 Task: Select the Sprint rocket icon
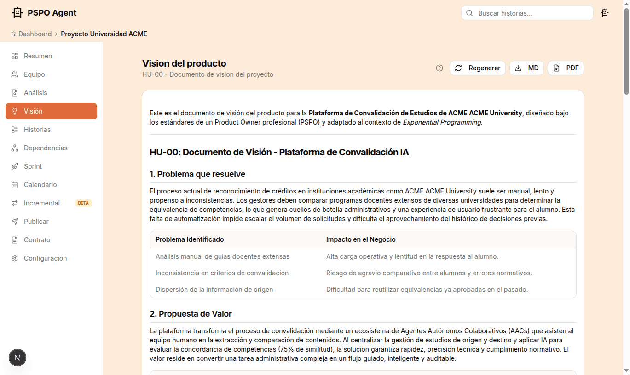[14, 166]
